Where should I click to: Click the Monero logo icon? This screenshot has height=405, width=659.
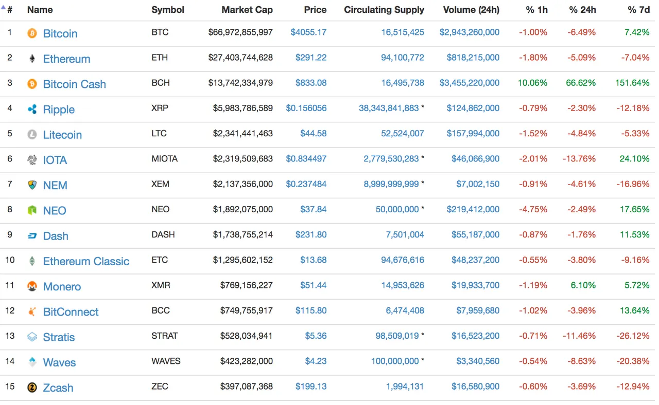[32, 286]
